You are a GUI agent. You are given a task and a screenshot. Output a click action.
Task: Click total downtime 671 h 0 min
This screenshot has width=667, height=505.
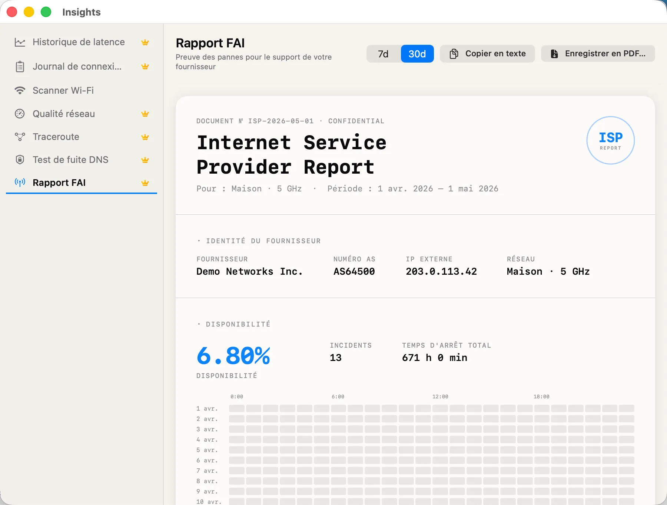(435, 358)
